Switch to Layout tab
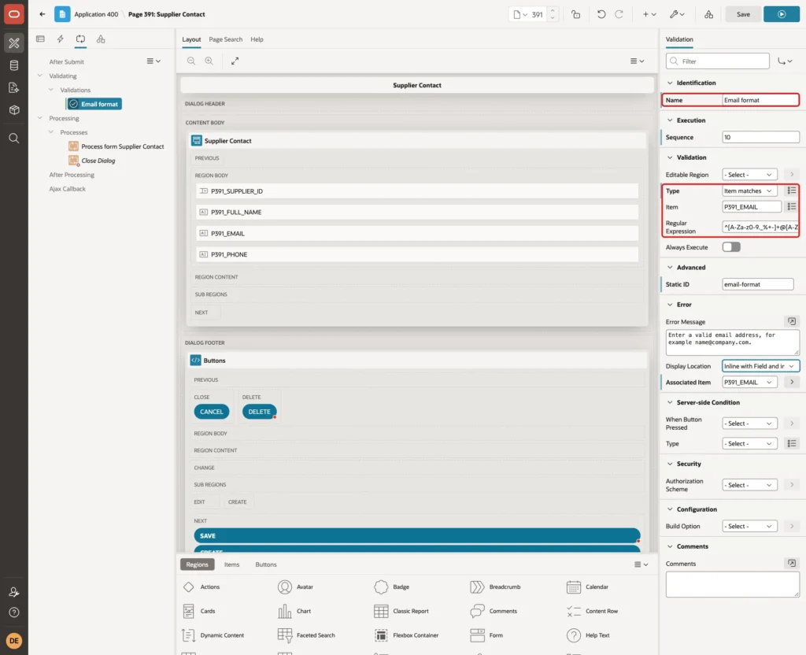 click(191, 39)
